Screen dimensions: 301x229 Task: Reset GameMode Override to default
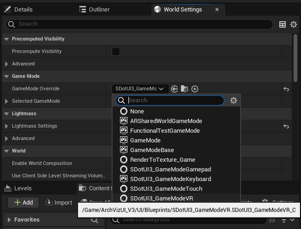pos(286,89)
